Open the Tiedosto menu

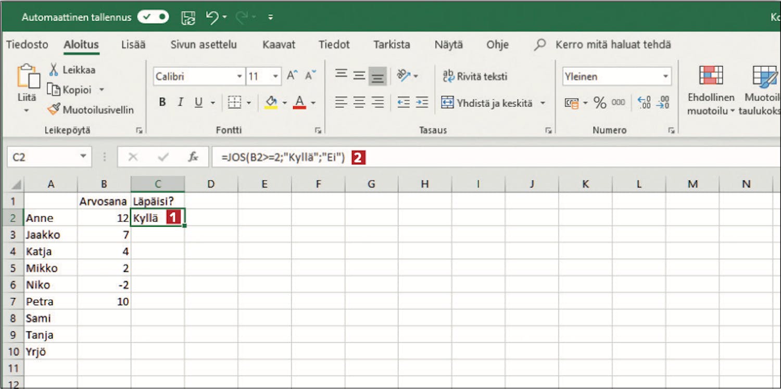[x=27, y=45]
